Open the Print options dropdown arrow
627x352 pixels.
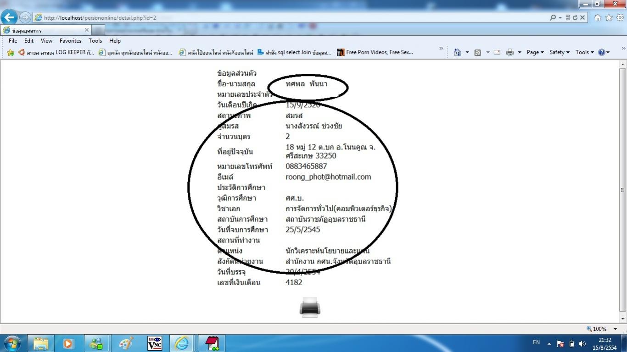[x=520, y=52]
